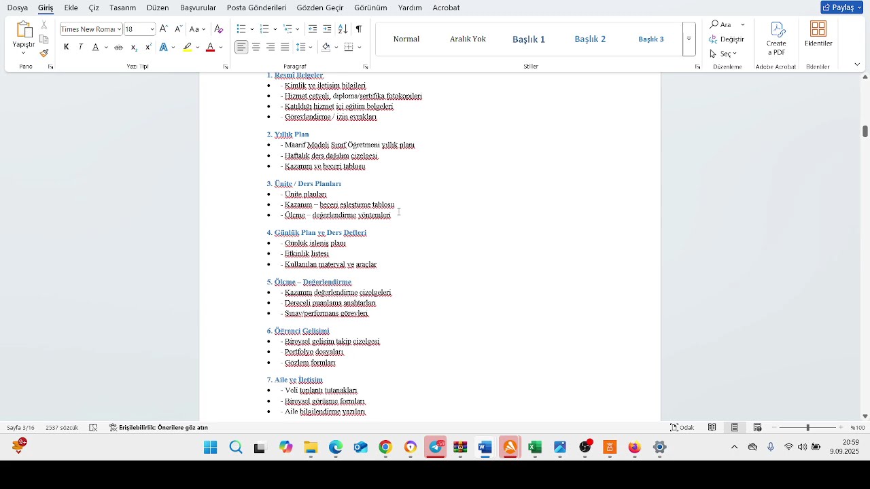Open the change case (Aa) dropdown
The image size is (870, 489).
tap(197, 29)
